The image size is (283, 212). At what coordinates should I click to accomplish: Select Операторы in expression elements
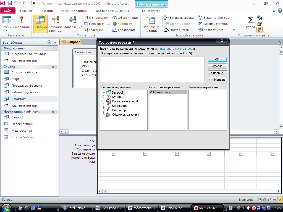pos(120,110)
